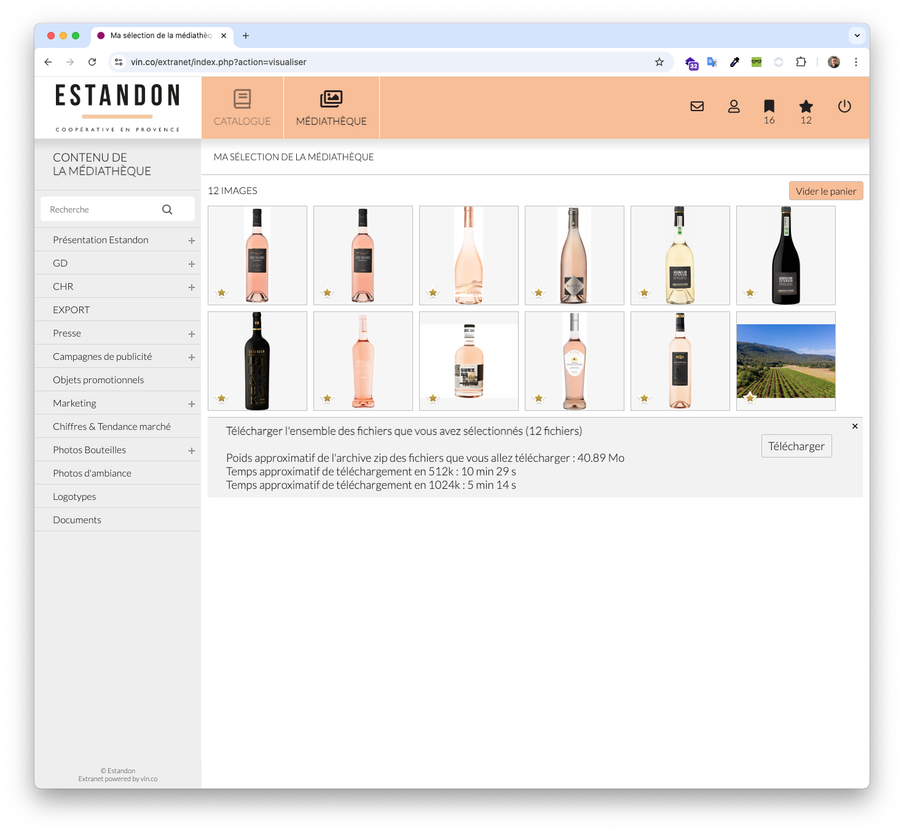Toggle star on the black Estandon bottle with gold lettering
This screenshot has height=834, width=904.
point(222,399)
